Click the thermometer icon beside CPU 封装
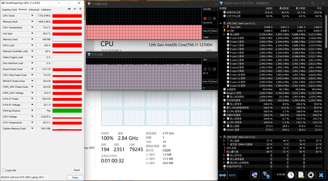 [224, 148]
